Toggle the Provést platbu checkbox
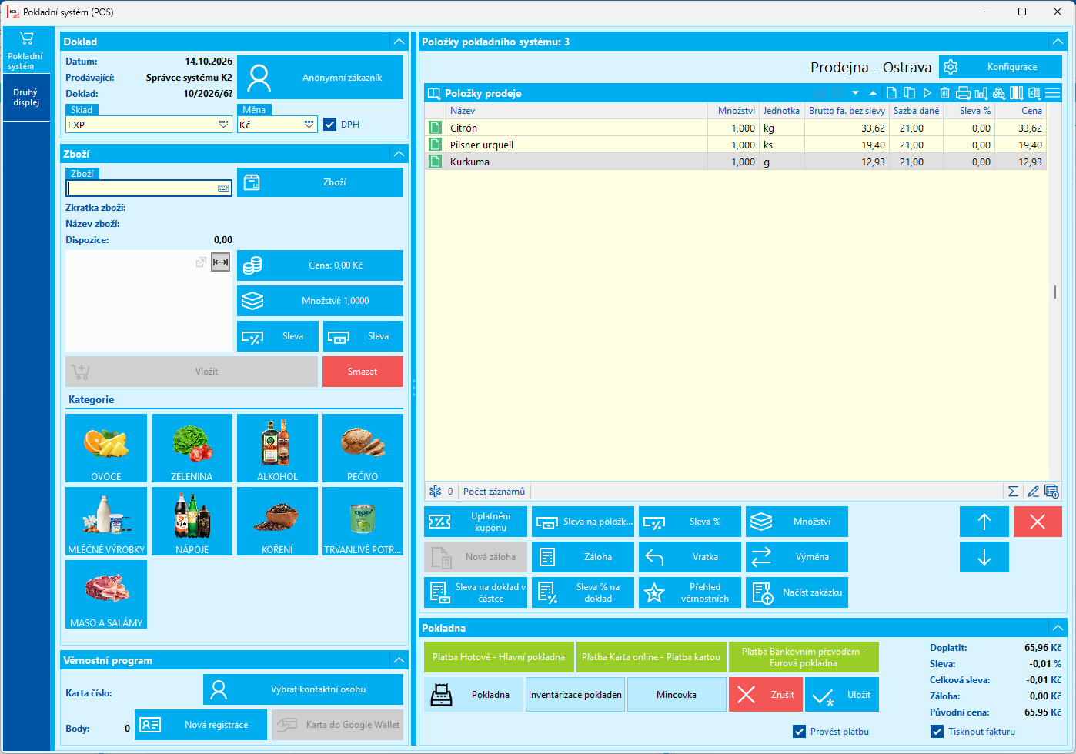 pos(800,732)
